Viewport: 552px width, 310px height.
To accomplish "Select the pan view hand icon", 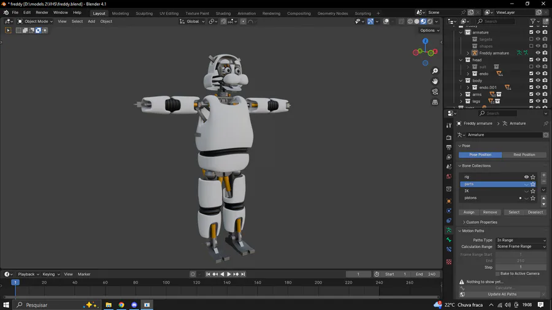I will [x=435, y=81].
